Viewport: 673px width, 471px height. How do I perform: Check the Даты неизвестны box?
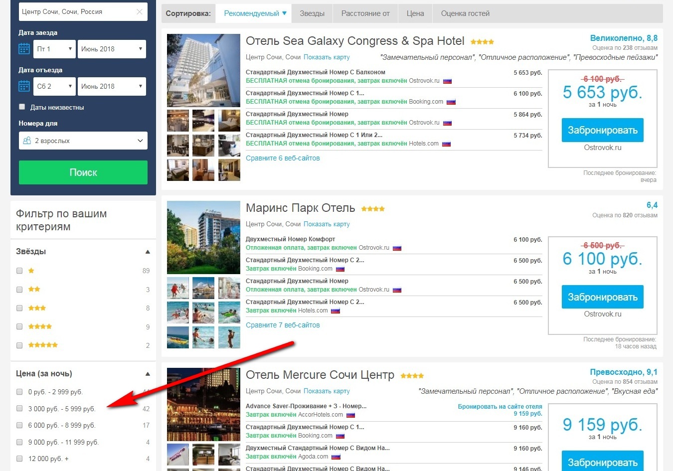coord(22,107)
